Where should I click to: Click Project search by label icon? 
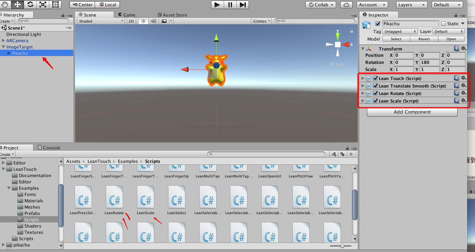[342, 154]
